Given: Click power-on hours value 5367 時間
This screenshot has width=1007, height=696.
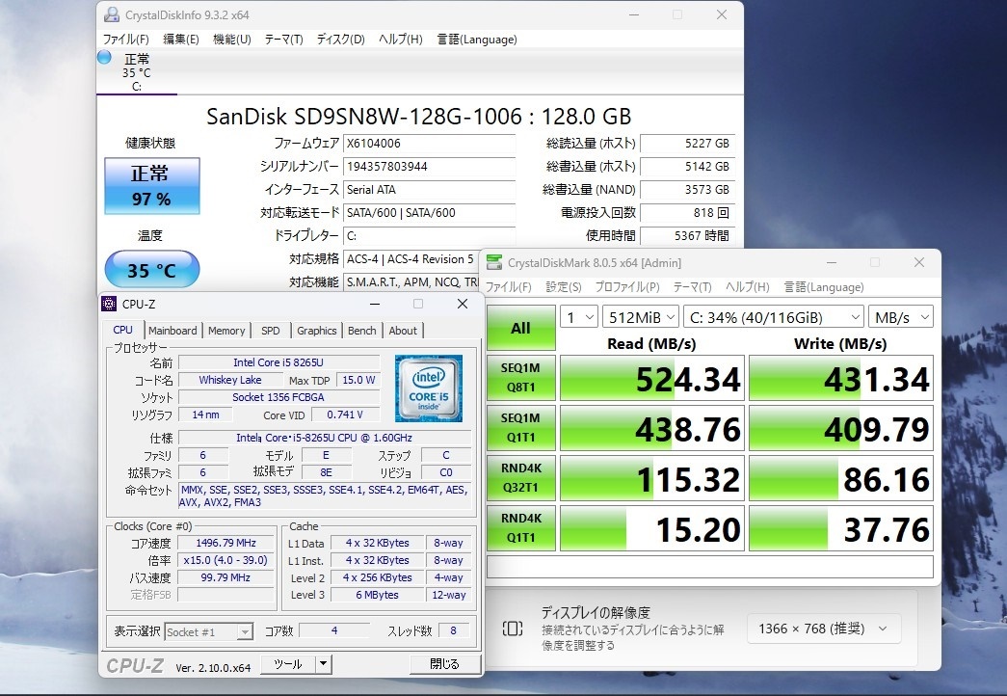Looking at the screenshot, I should pos(687,236).
